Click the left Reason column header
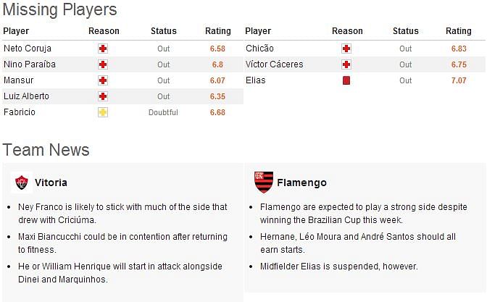The image size is (487, 302). pos(104,31)
